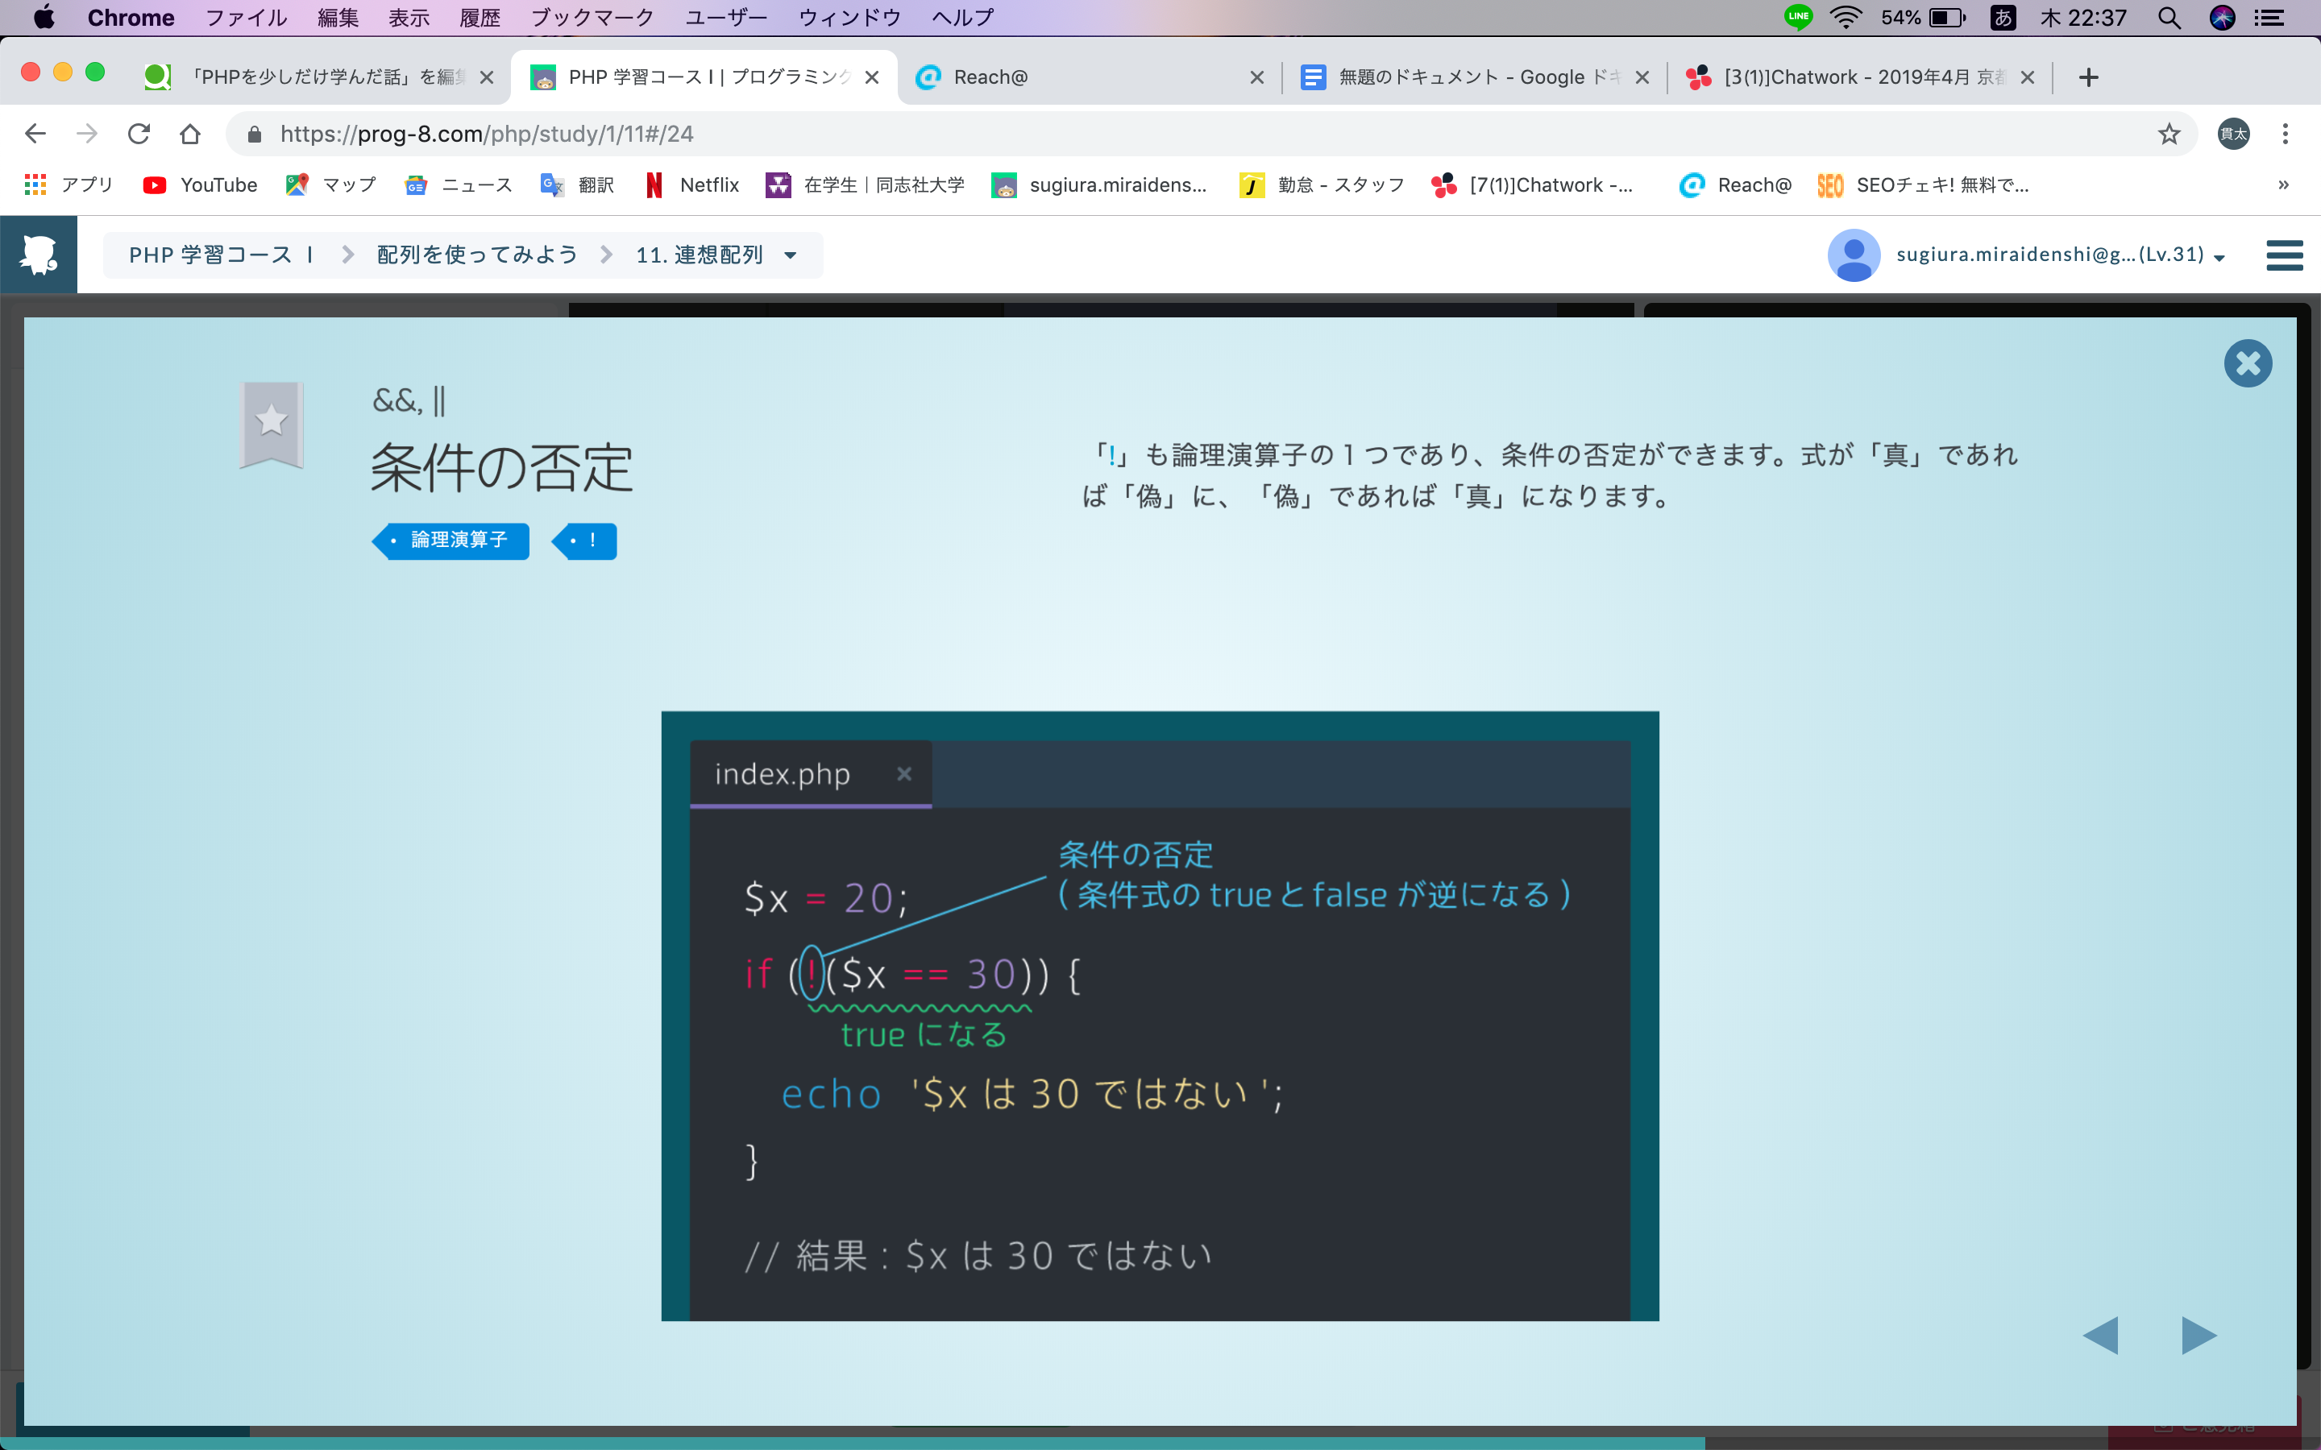Open 翻訳 bookmark
This screenshot has height=1450, width=2321.
click(577, 185)
